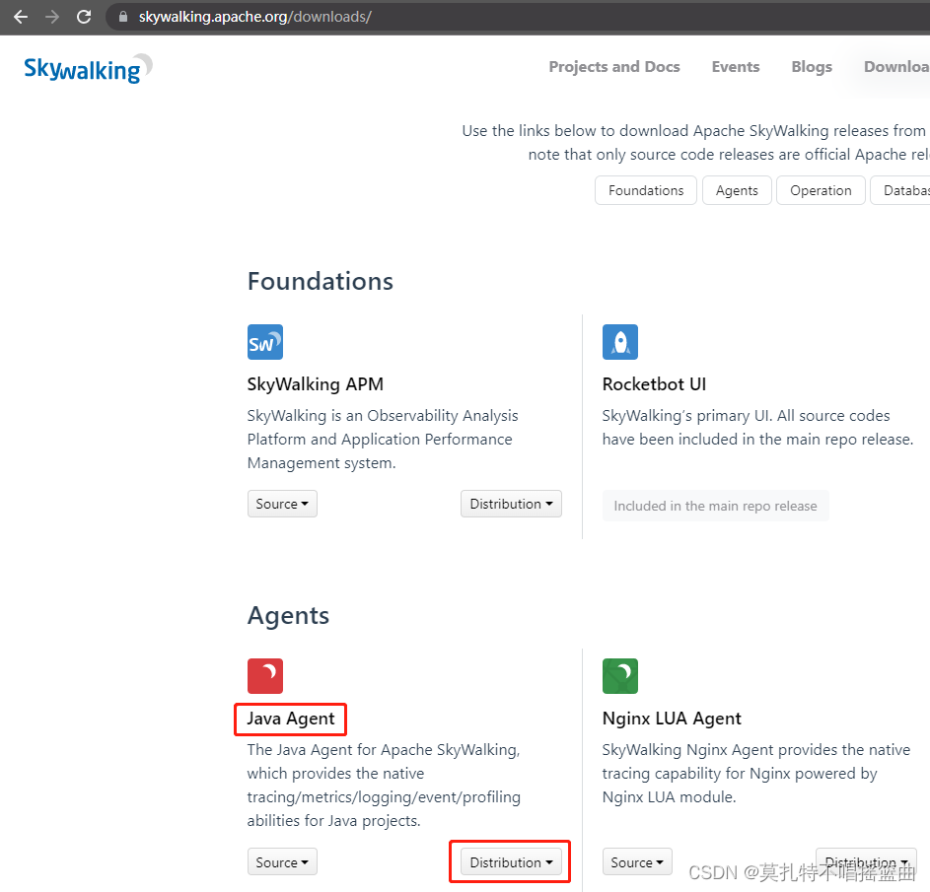The image size is (930, 892).
Task: Click the Foundations section heading
Action: (321, 281)
